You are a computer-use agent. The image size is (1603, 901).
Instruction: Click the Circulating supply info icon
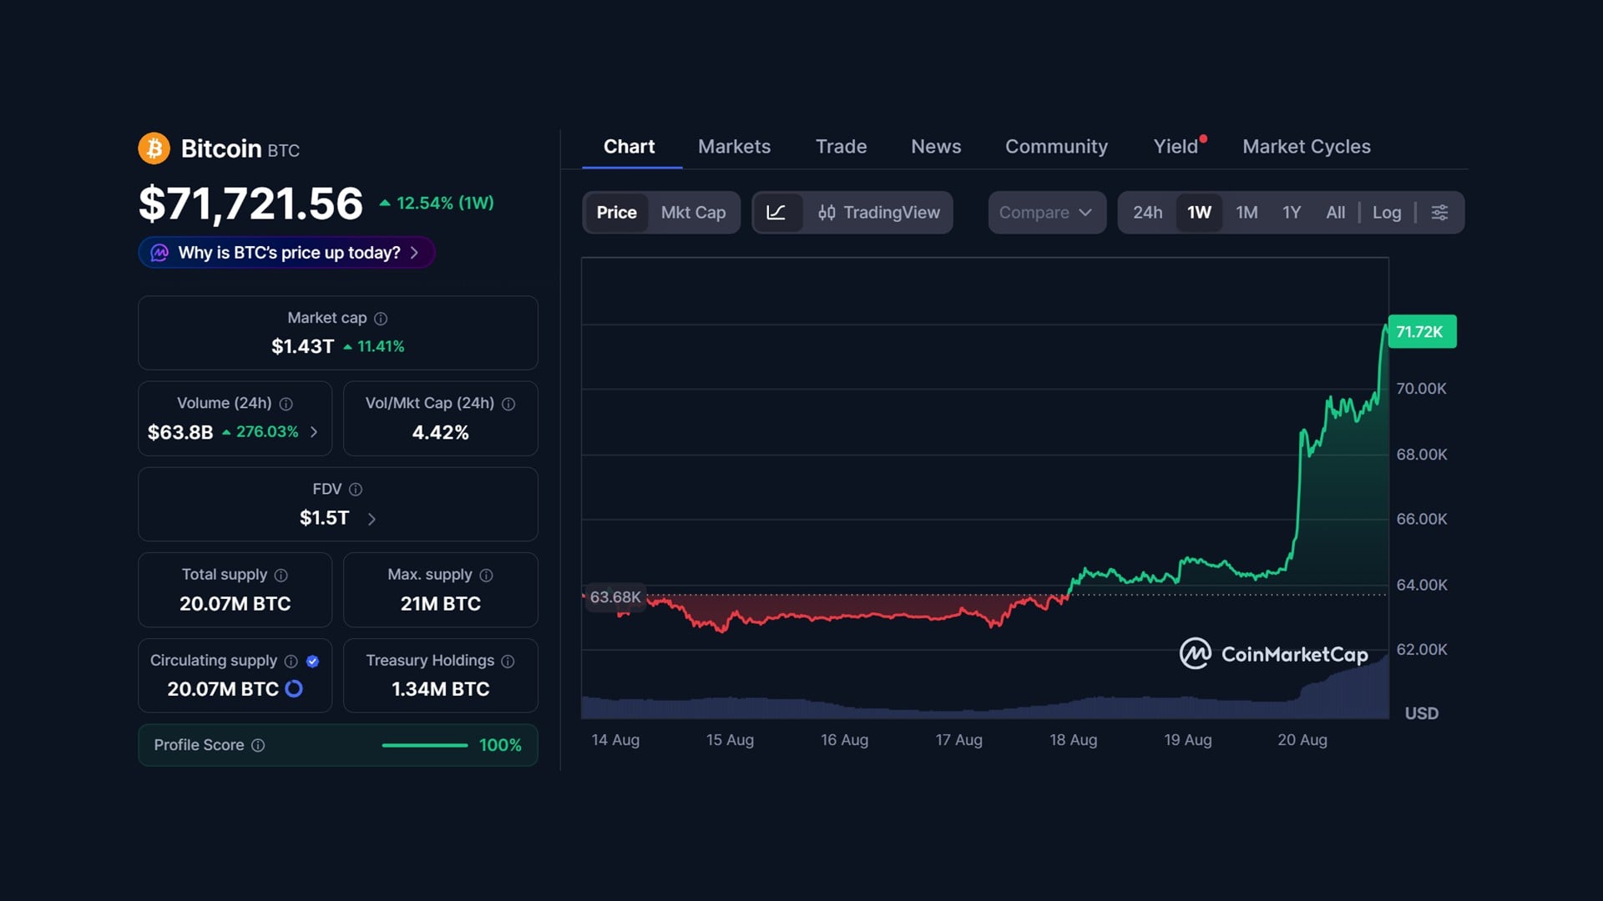[x=291, y=662]
